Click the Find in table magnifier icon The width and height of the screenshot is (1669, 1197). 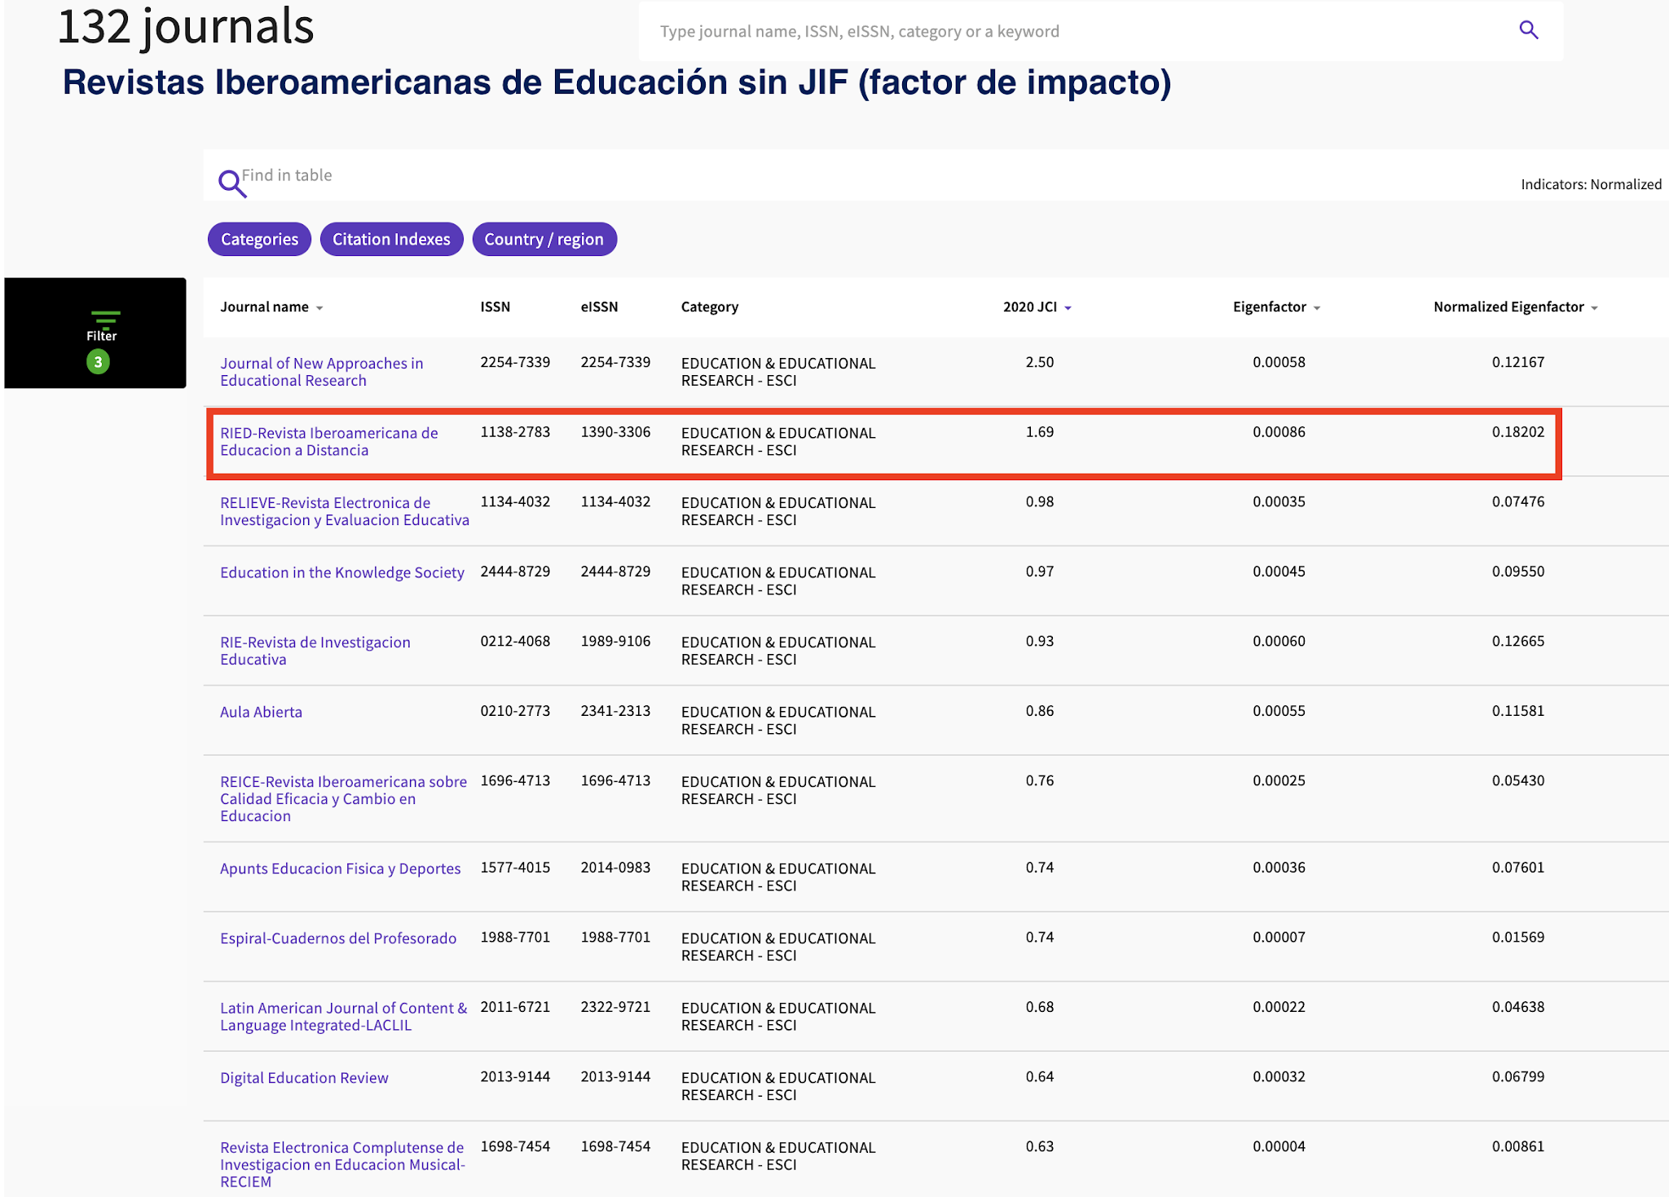[x=231, y=183]
